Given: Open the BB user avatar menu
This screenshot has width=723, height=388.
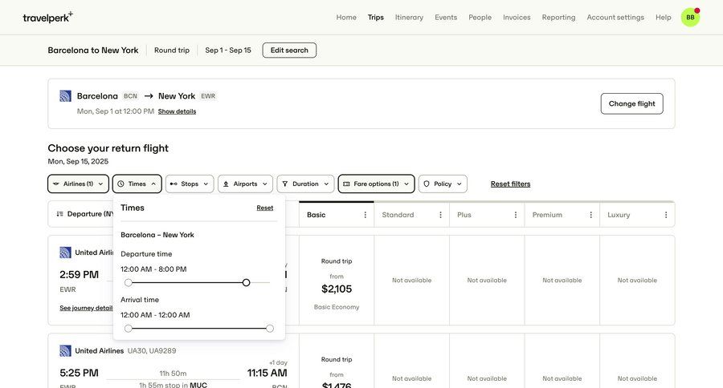Looking at the screenshot, I should point(690,17).
